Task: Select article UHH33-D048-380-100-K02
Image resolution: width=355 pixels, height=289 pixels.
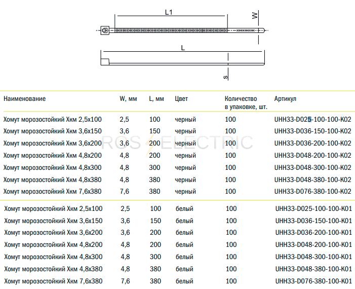Action: [312, 180]
